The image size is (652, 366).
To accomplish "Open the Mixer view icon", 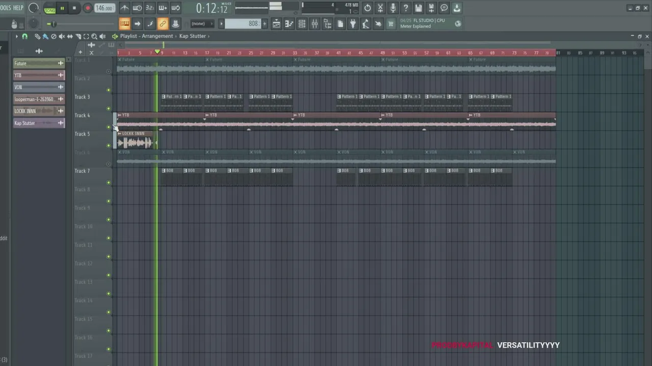I will click(314, 23).
